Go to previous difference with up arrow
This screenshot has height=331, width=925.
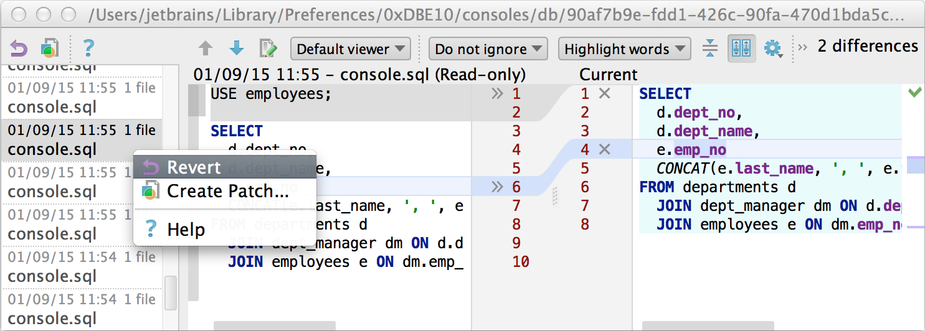tap(206, 49)
